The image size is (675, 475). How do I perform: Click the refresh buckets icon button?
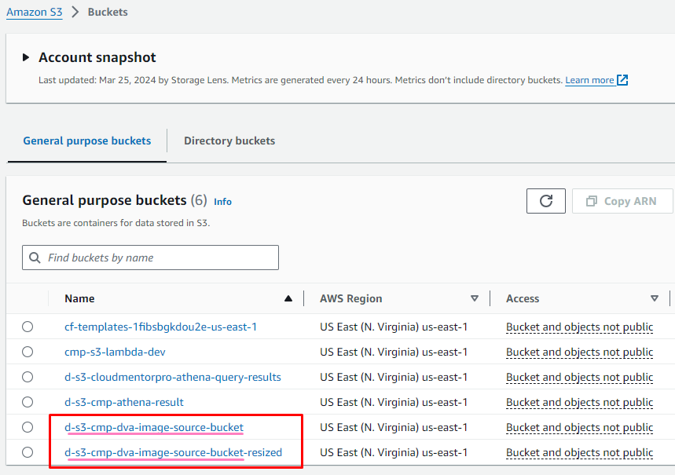(x=546, y=201)
